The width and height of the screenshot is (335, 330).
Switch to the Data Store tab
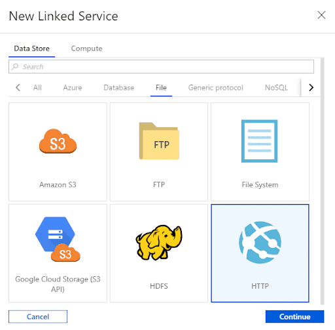(31, 49)
